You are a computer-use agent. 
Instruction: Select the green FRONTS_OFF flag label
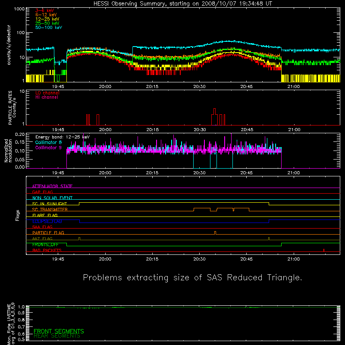[x=45, y=245]
